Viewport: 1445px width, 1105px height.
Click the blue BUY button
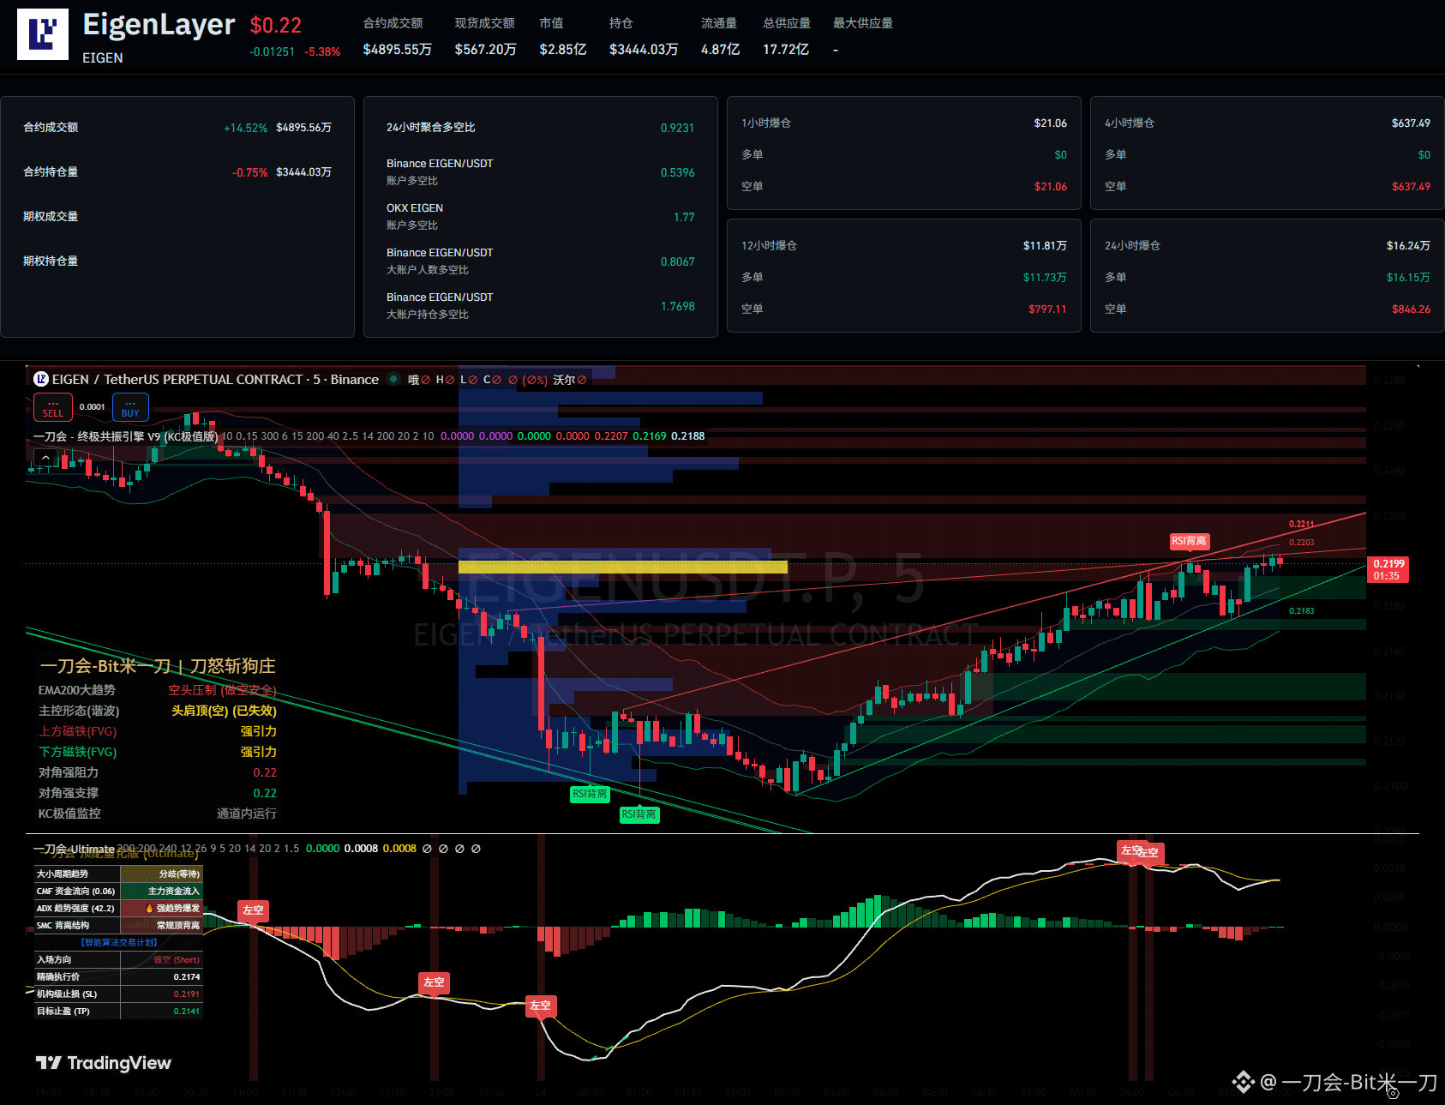[130, 407]
